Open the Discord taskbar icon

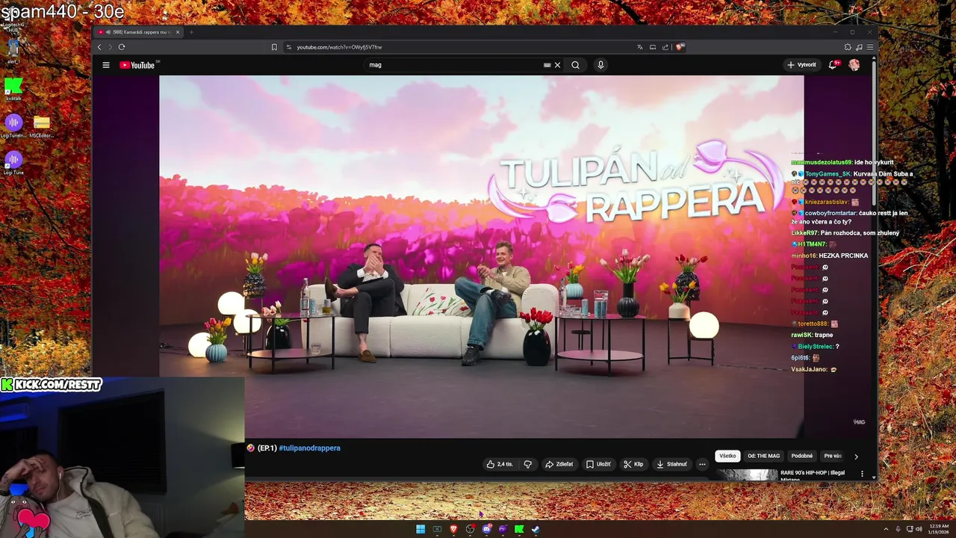486,529
